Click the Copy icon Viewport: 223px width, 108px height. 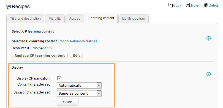[x=170, y=5]
